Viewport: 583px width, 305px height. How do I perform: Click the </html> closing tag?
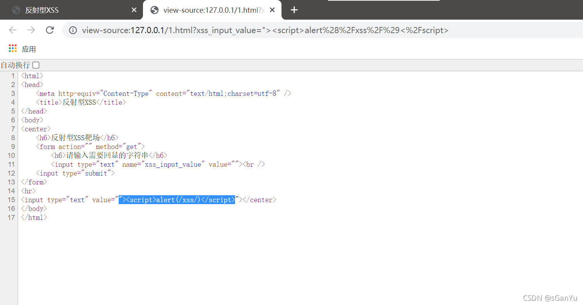pos(34,218)
